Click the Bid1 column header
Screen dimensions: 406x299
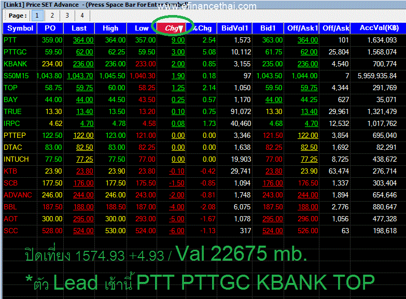pos(268,28)
